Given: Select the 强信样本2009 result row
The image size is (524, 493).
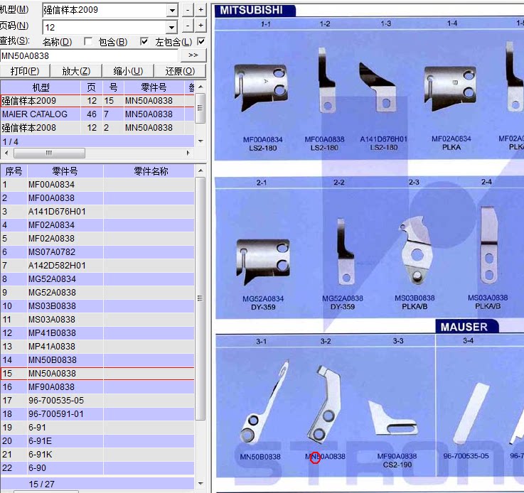Looking at the screenshot, I should coord(97,101).
